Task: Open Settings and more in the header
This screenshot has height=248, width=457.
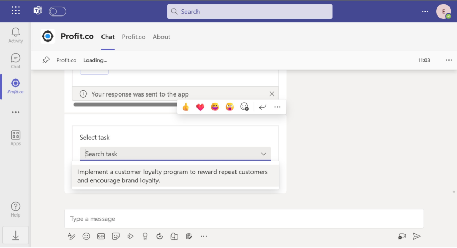Action: (425, 11)
